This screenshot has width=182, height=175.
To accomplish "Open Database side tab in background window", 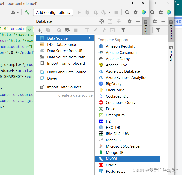I will coord(171,30).
